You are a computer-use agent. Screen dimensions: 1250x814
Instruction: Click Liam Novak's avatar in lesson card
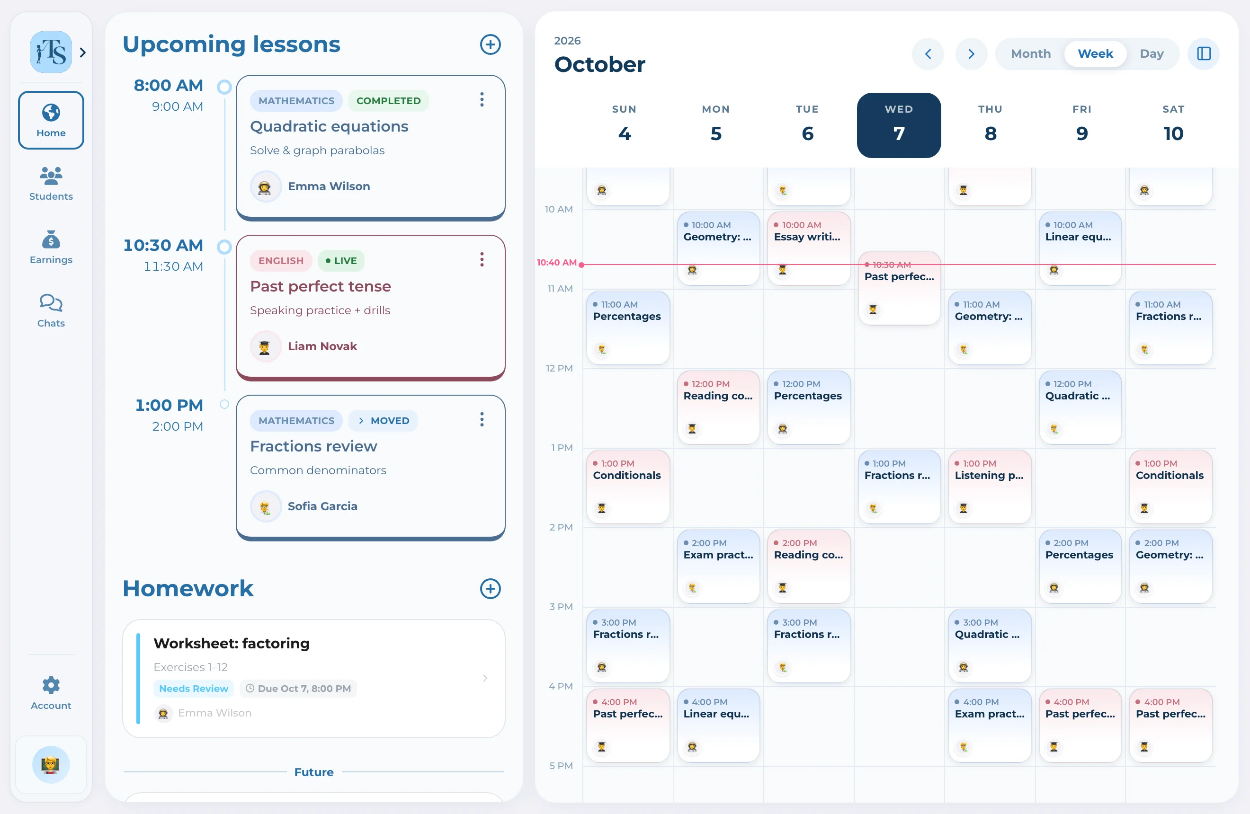265,347
